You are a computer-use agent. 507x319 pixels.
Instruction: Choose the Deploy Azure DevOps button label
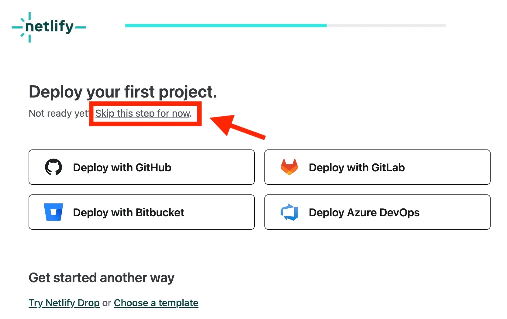[x=364, y=212]
